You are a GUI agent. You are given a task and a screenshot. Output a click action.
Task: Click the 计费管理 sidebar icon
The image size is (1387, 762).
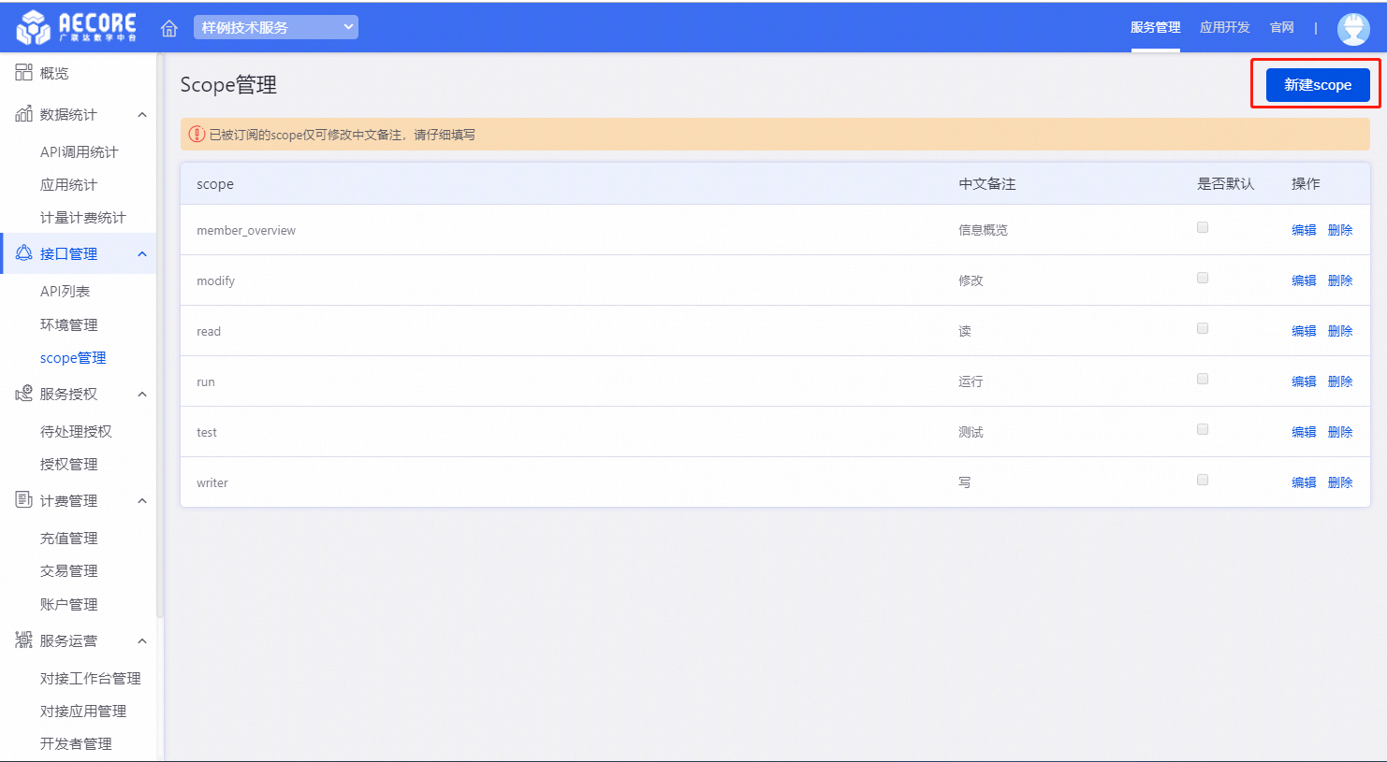click(x=23, y=500)
